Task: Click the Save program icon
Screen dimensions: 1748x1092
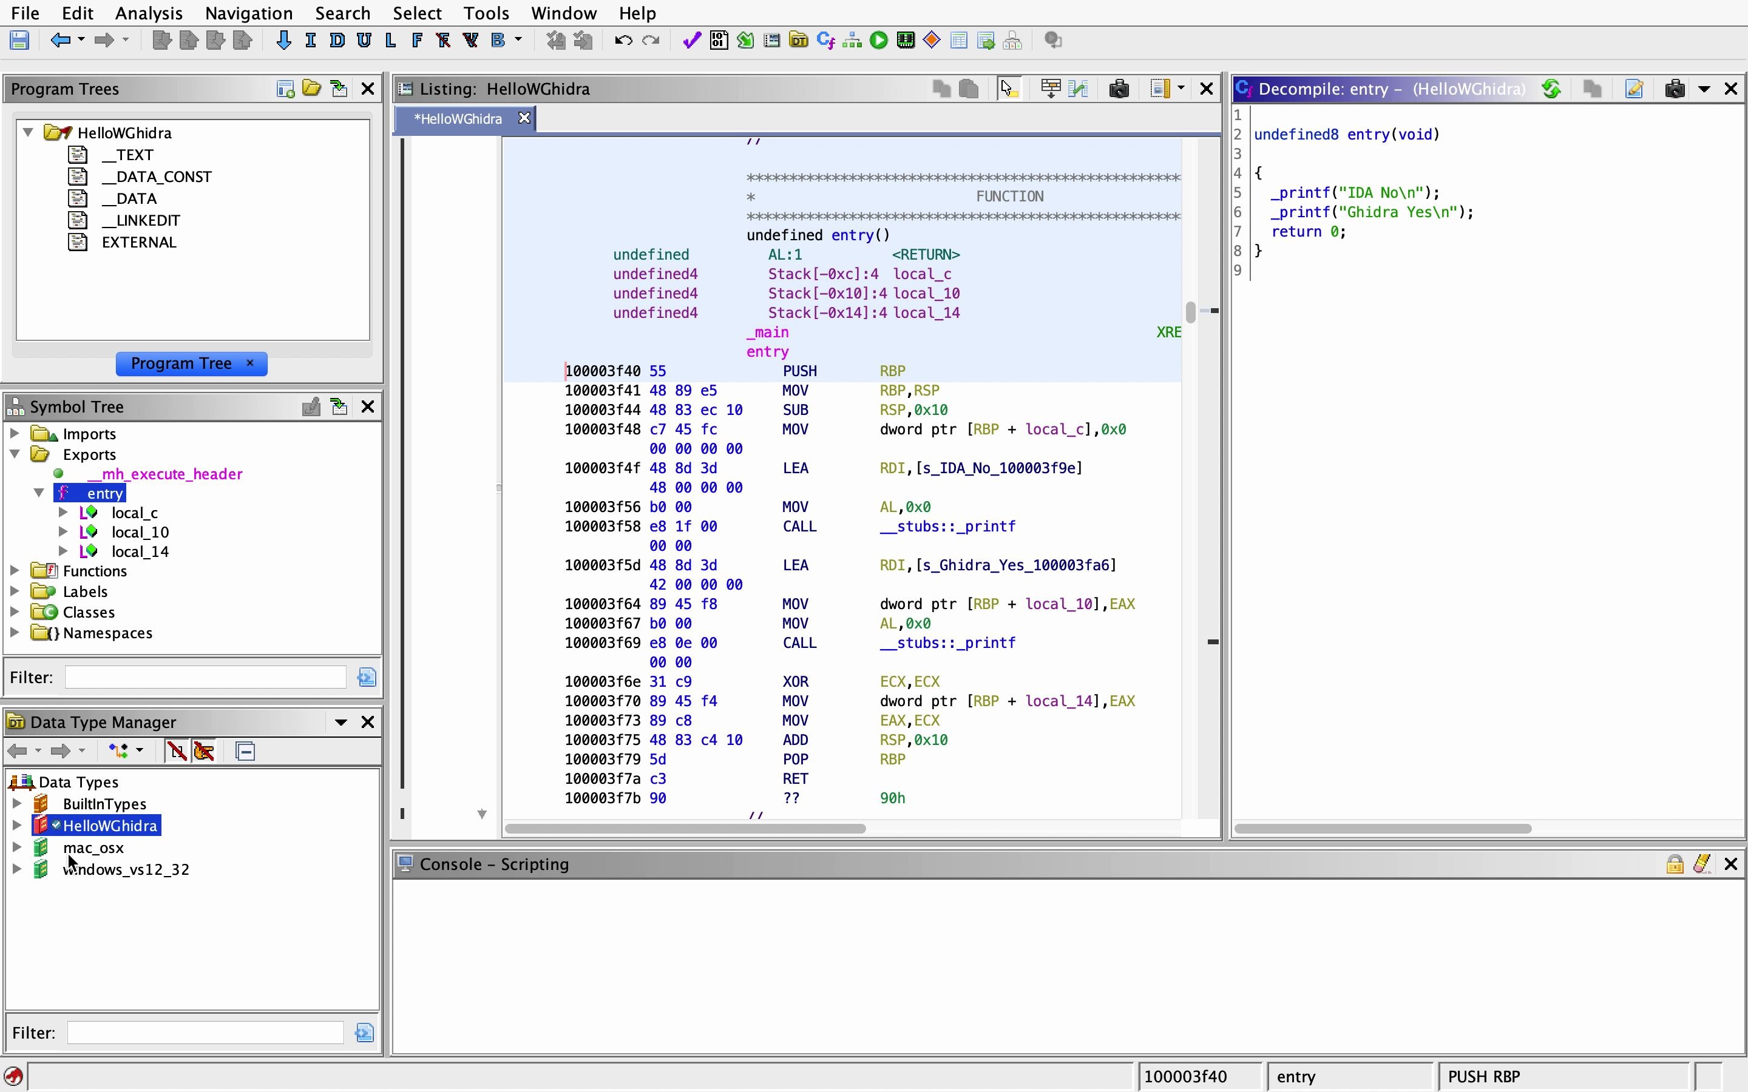Action: [x=19, y=41]
